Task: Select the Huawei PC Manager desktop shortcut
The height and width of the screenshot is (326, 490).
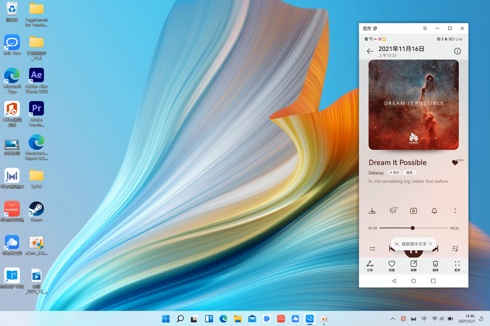Action: point(12,178)
